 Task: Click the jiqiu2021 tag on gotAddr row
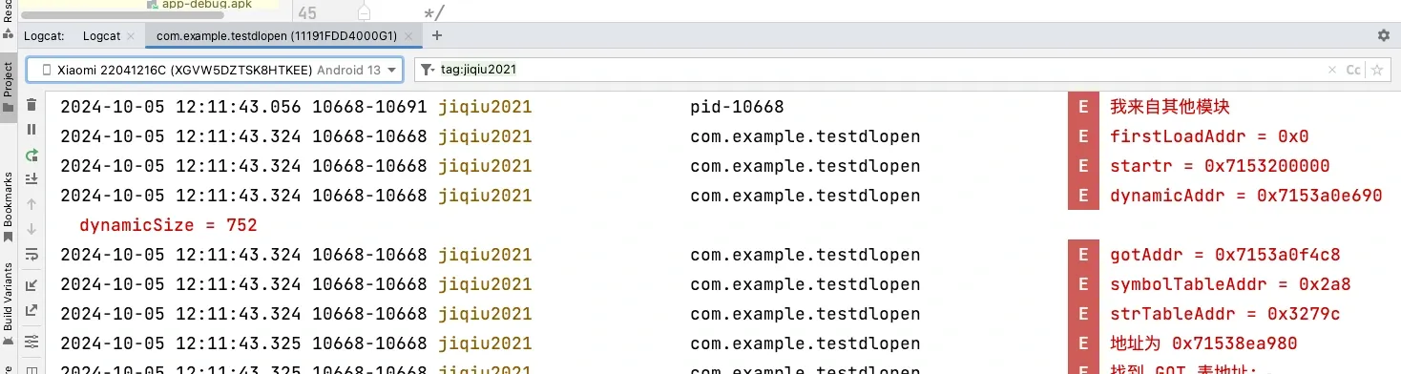(x=485, y=255)
